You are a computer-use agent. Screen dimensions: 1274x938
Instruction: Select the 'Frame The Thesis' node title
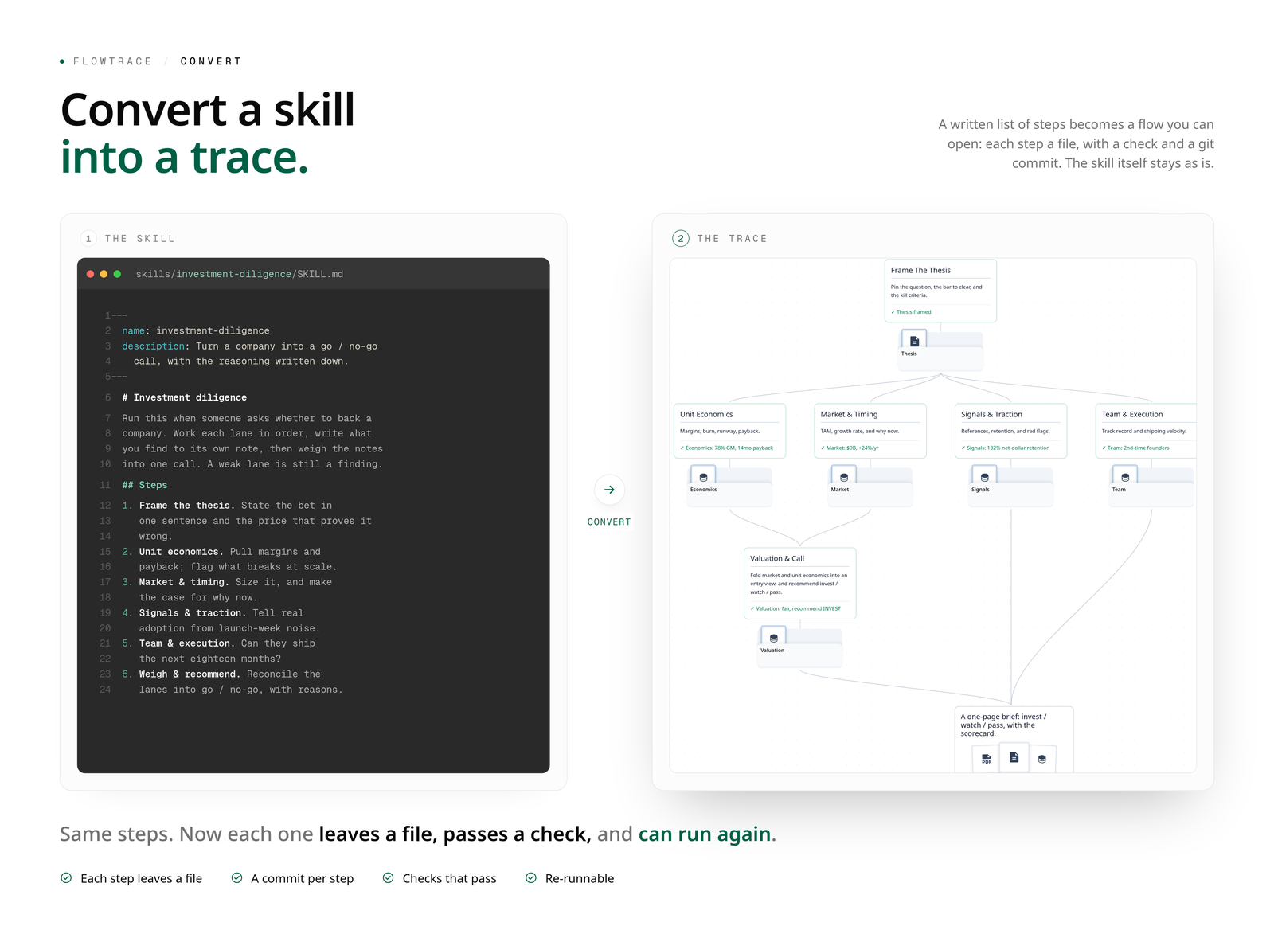coord(920,270)
